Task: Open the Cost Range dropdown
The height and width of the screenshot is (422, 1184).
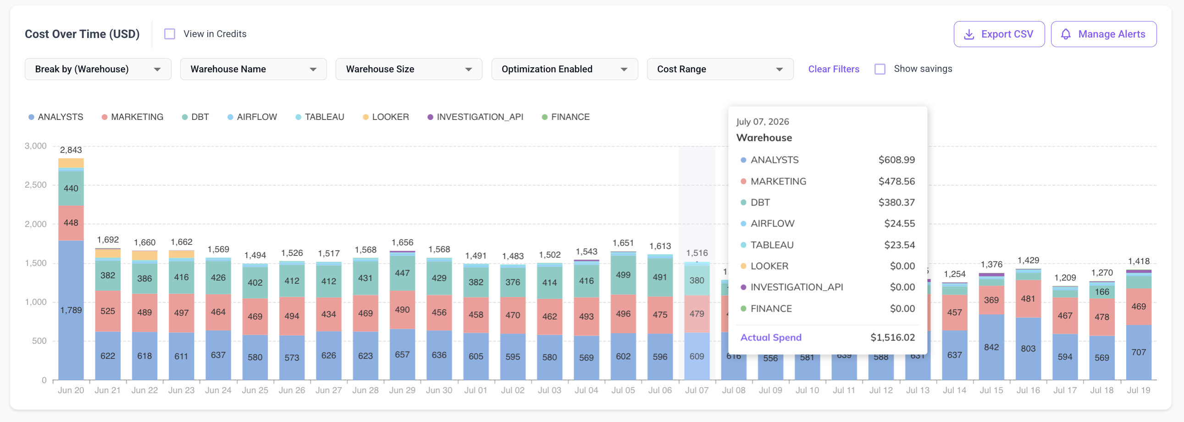Action: coord(720,69)
